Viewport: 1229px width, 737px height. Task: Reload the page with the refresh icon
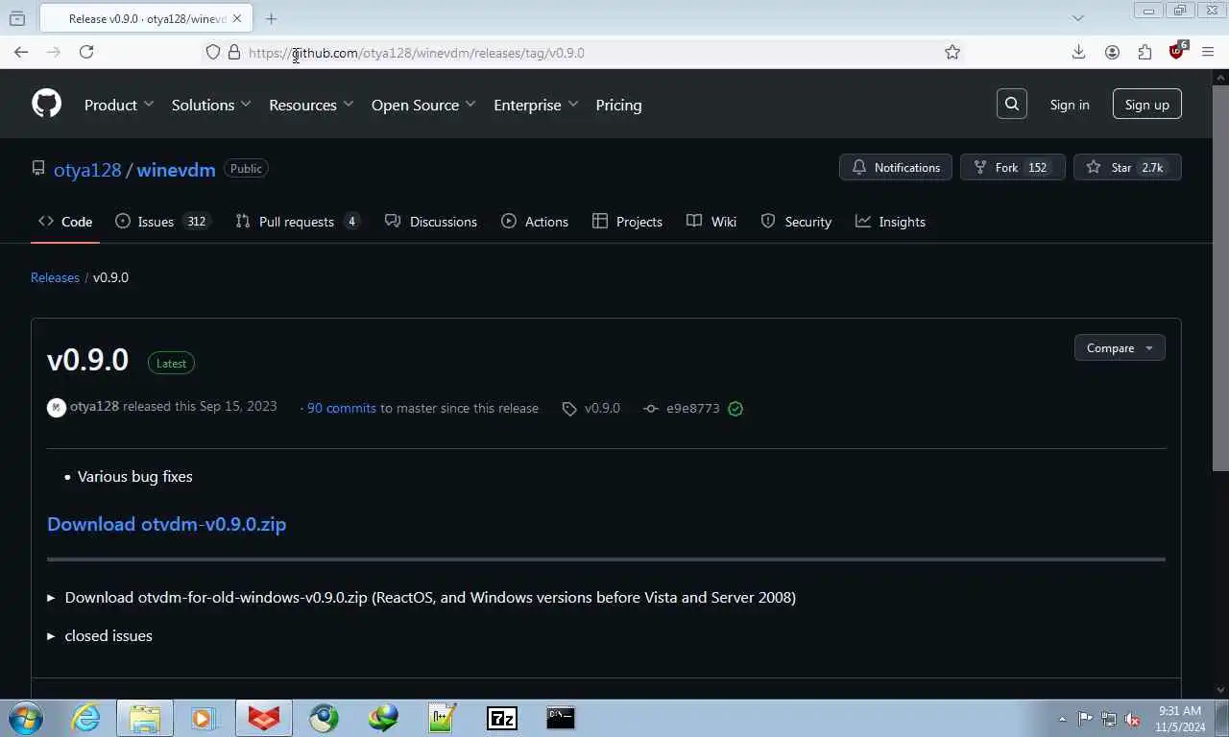pyautogui.click(x=86, y=53)
